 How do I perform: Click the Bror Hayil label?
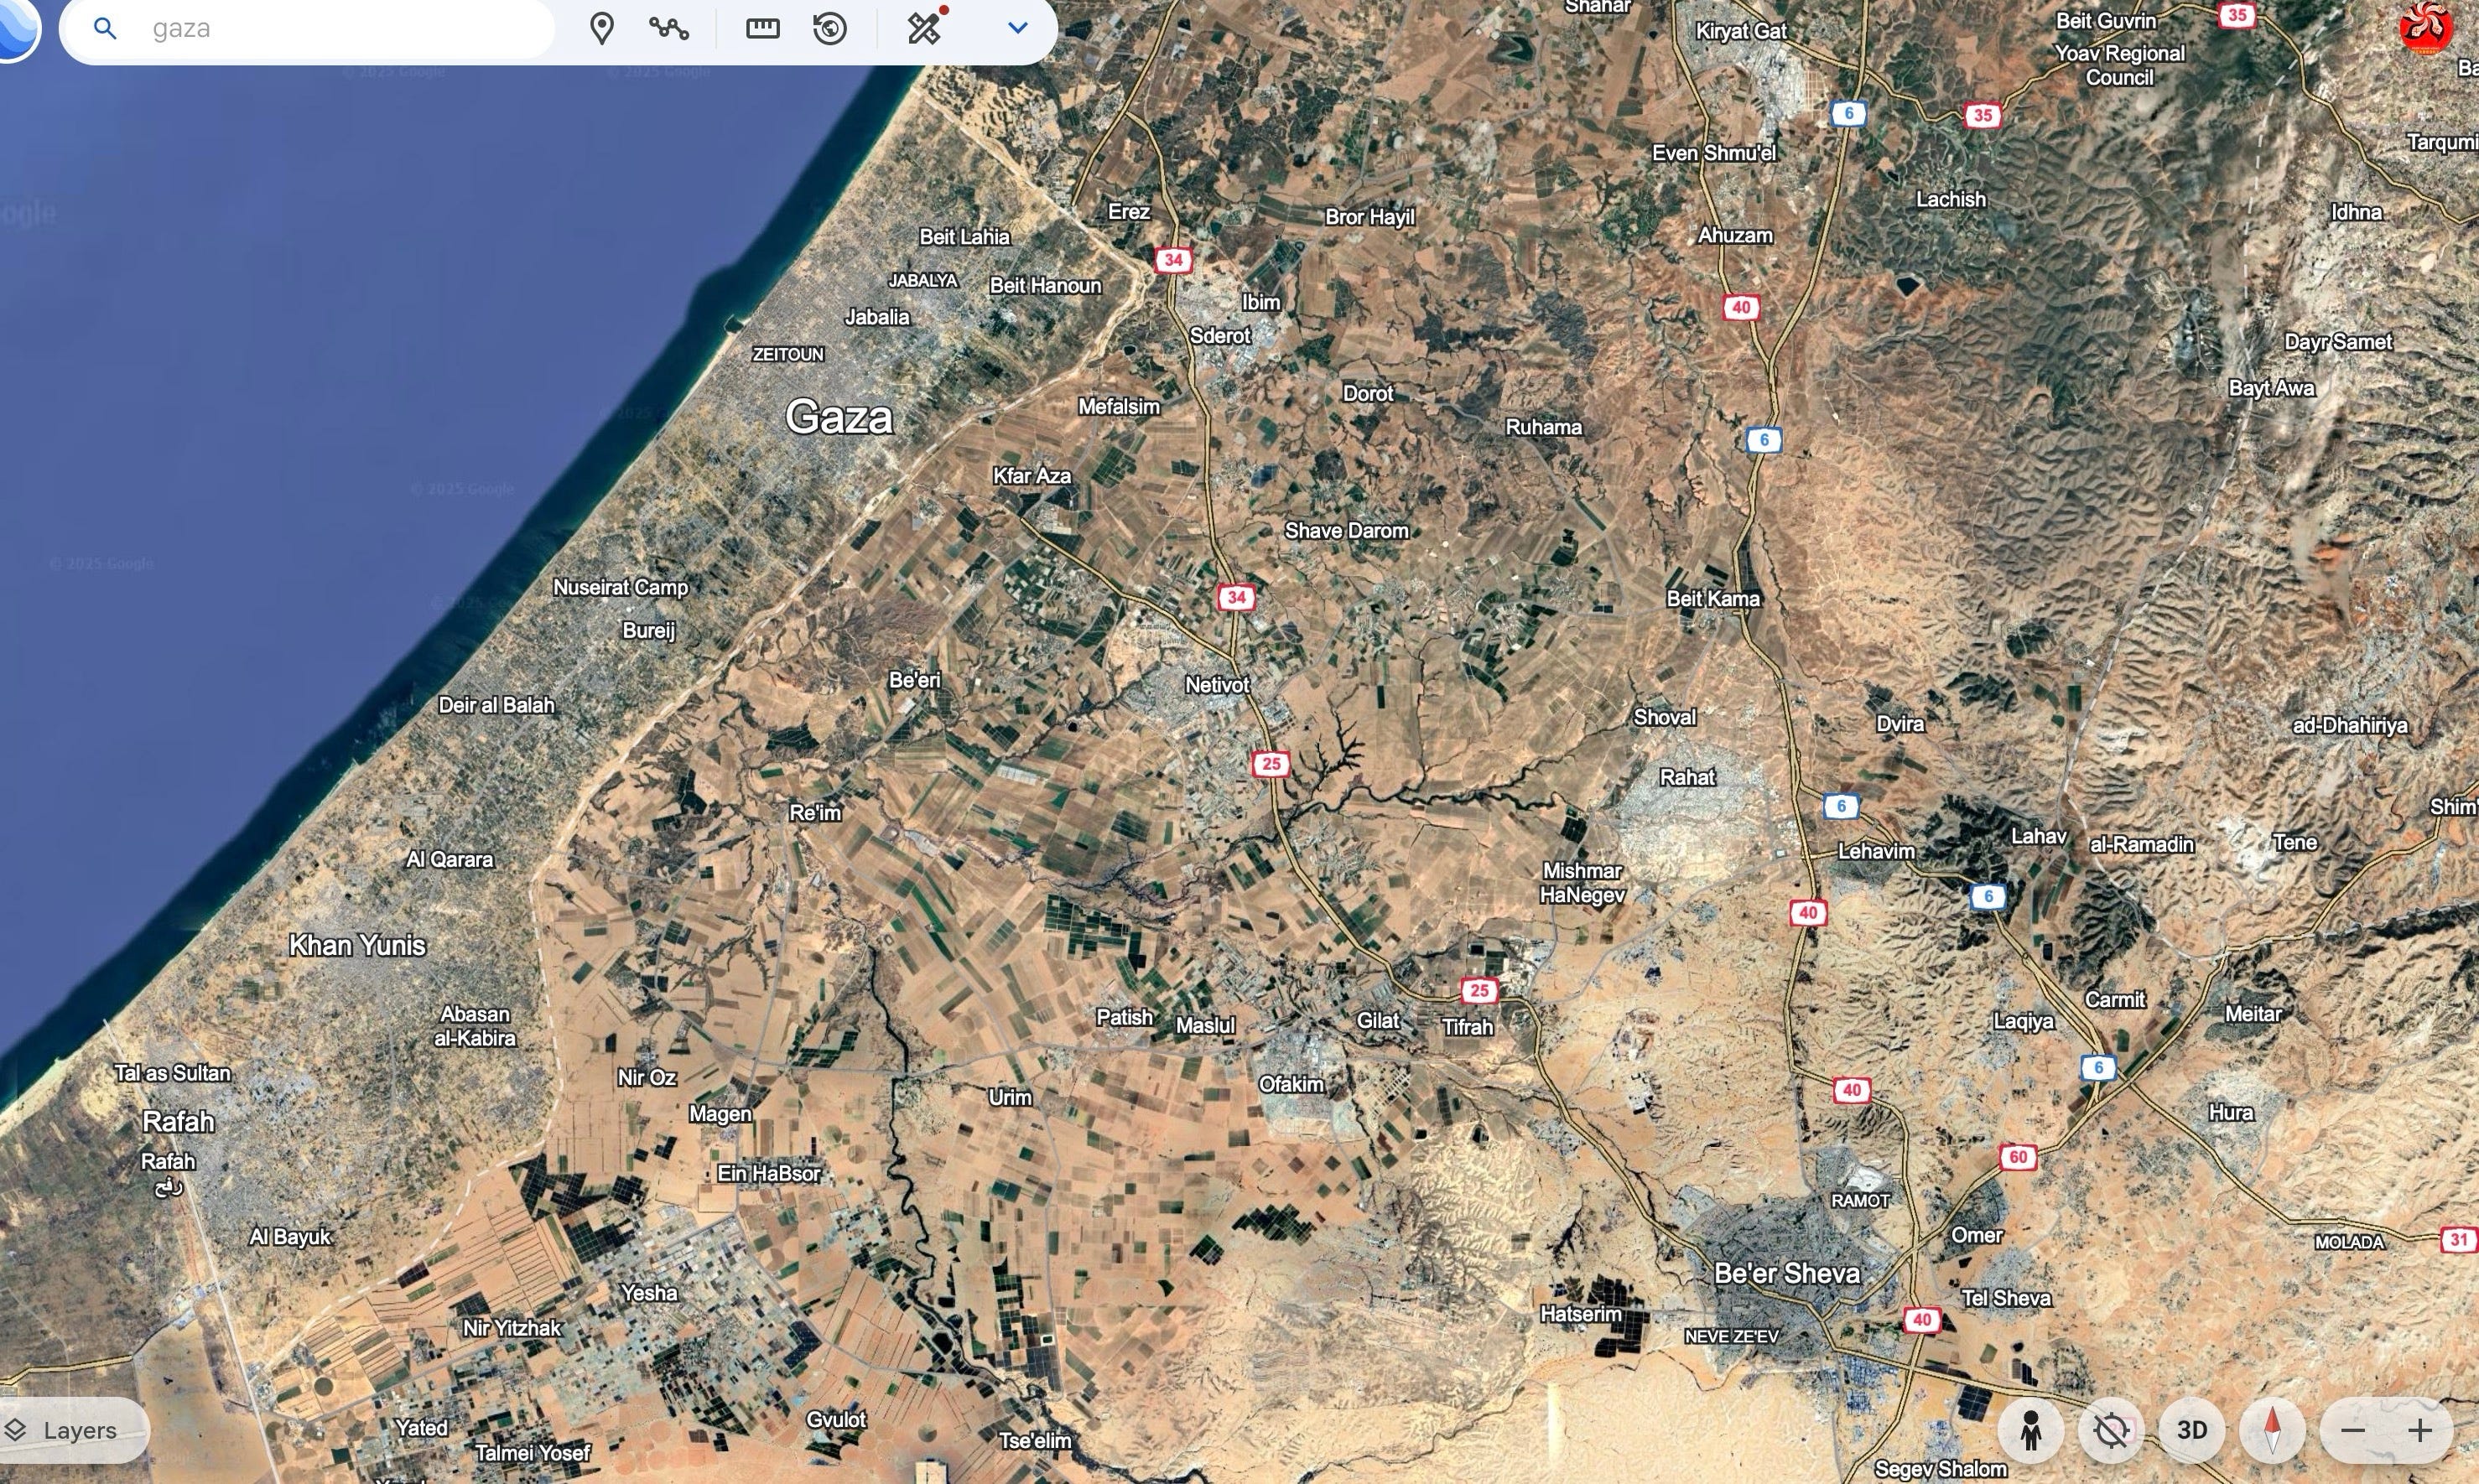point(1369,217)
